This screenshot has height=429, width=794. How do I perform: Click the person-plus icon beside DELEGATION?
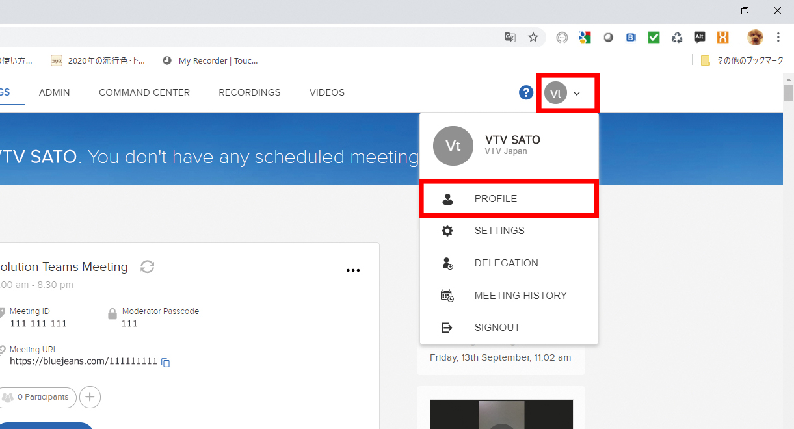click(447, 263)
